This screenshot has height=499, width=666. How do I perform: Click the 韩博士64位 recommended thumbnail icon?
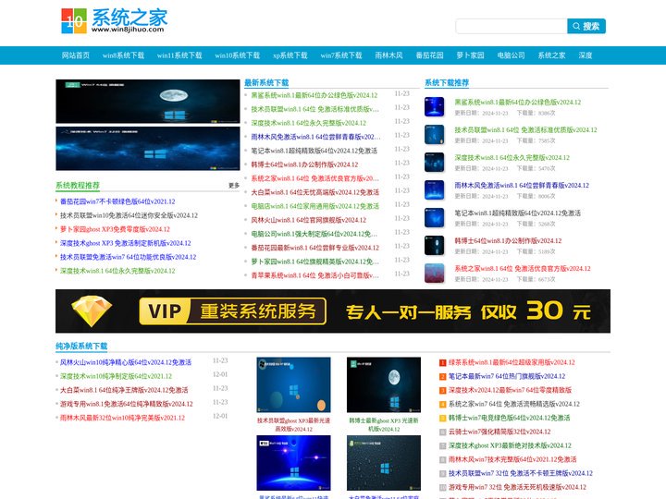(x=434, y=245)
